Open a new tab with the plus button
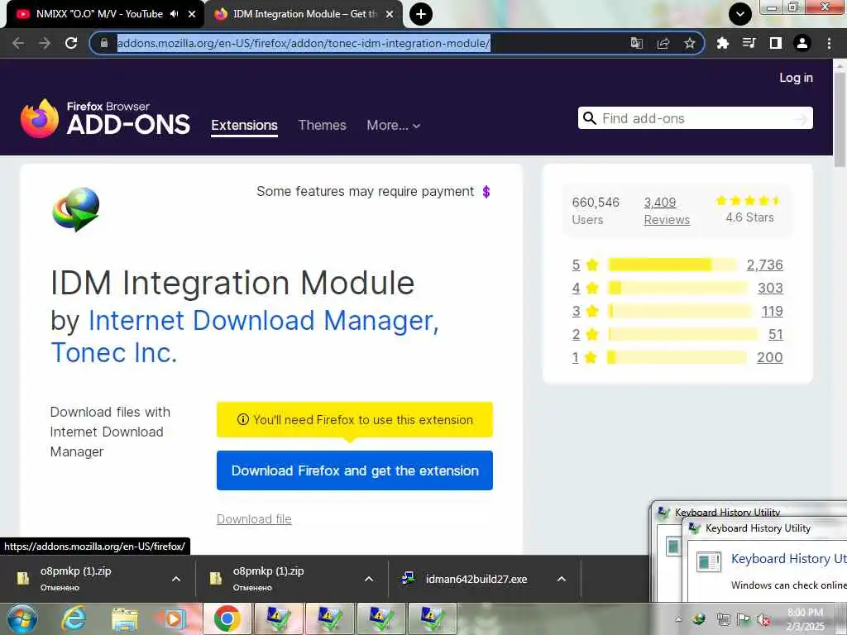Screen dimensions: 847x635 click(421, 14)
